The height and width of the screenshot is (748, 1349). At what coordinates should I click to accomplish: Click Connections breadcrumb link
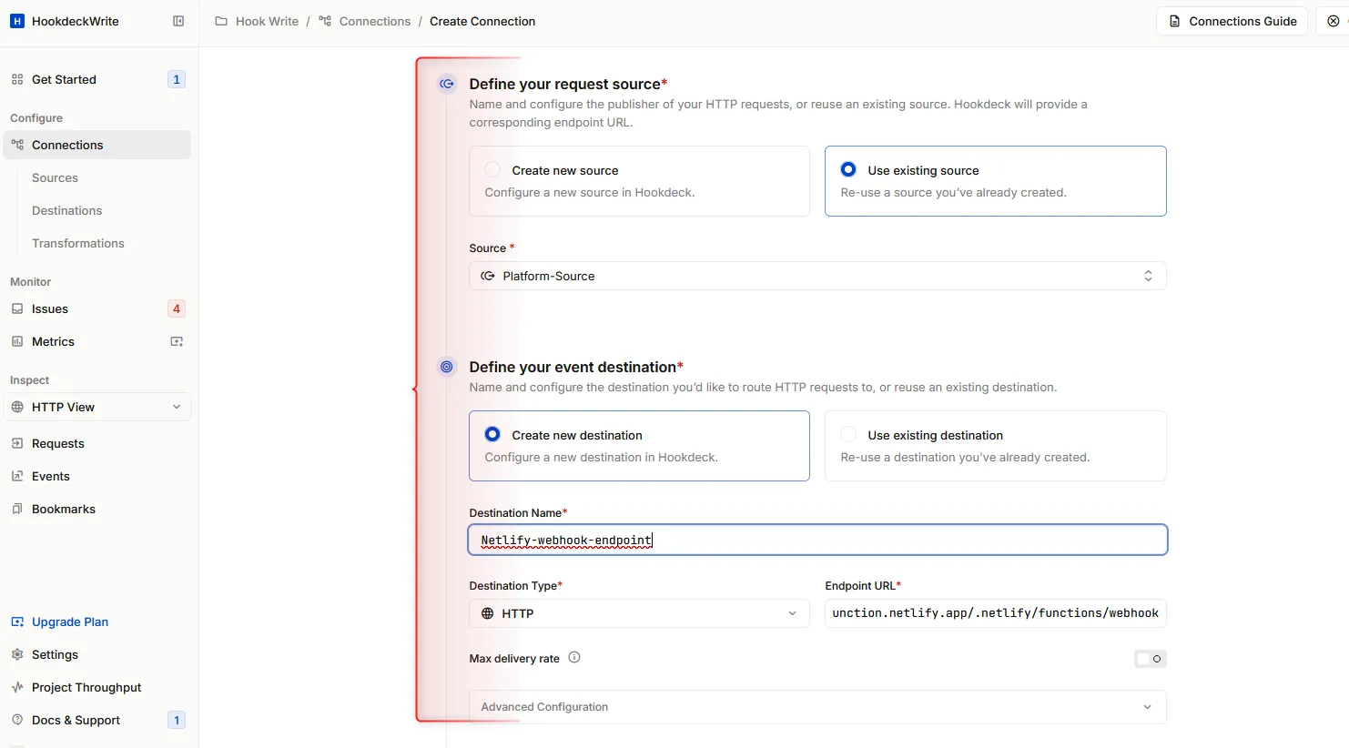(x=375, y=21)
